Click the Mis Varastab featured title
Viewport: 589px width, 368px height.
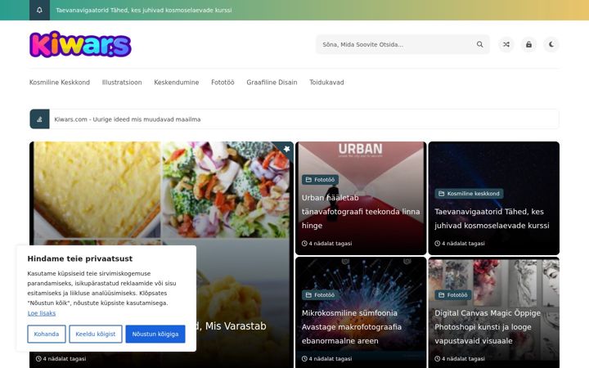coord(232,326)
